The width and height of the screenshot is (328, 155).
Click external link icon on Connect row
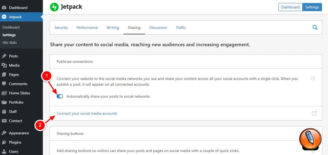314,113
